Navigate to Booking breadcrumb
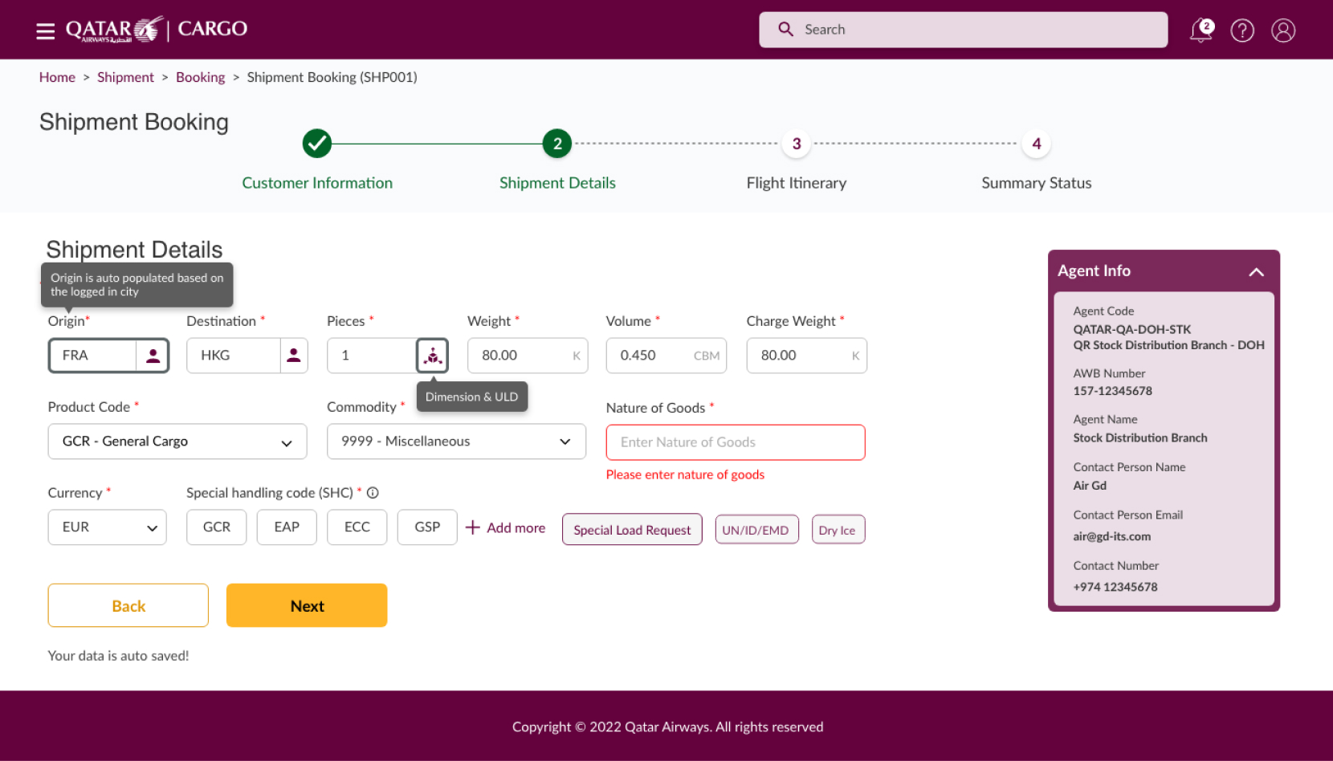 pyautogui.click(x=200, y=77)
